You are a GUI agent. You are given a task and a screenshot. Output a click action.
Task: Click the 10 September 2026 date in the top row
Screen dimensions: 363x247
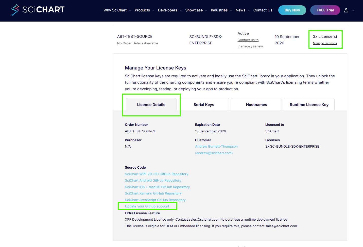[x=287, y=40]
